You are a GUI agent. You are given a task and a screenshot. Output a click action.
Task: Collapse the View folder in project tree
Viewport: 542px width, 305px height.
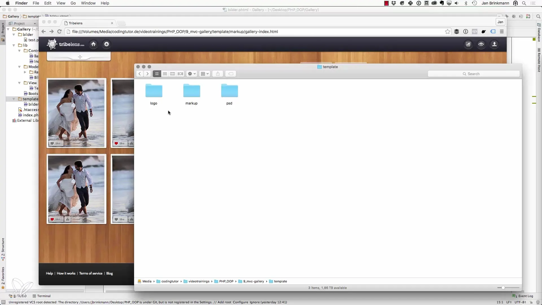[x=19, y=83]
